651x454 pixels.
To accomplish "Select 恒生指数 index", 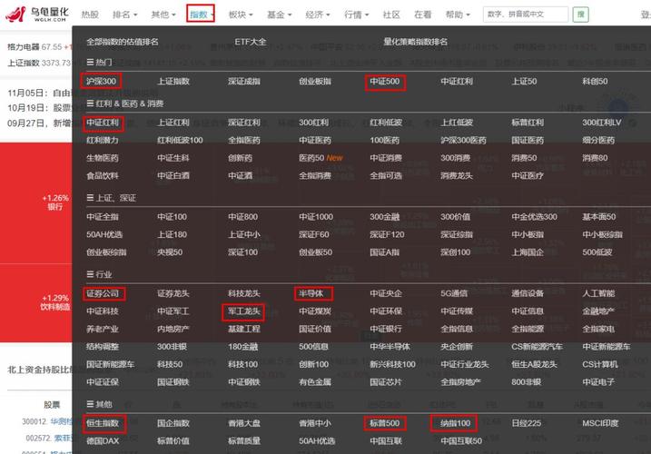I will coord(103,423).
